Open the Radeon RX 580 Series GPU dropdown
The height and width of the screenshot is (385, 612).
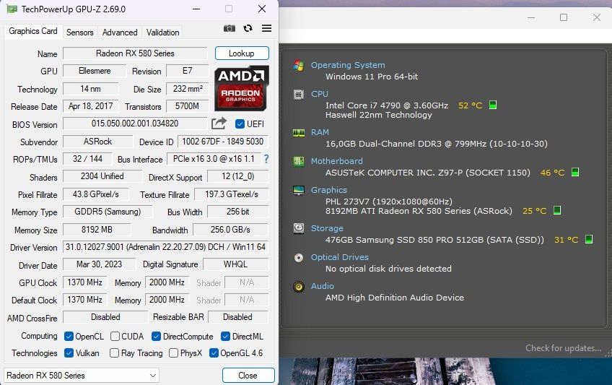[x=82, y=376]
